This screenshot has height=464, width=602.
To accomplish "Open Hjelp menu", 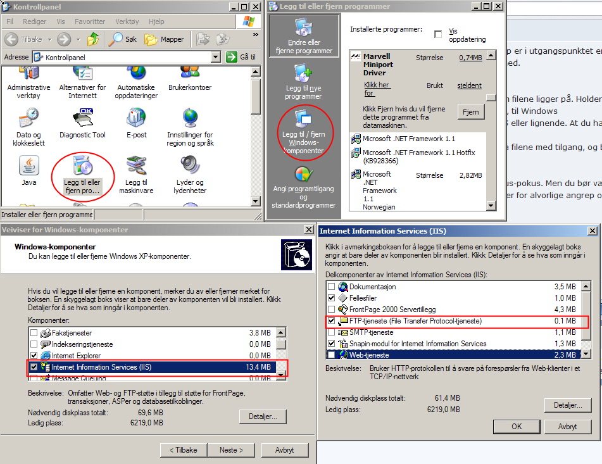I will point(156,22).
